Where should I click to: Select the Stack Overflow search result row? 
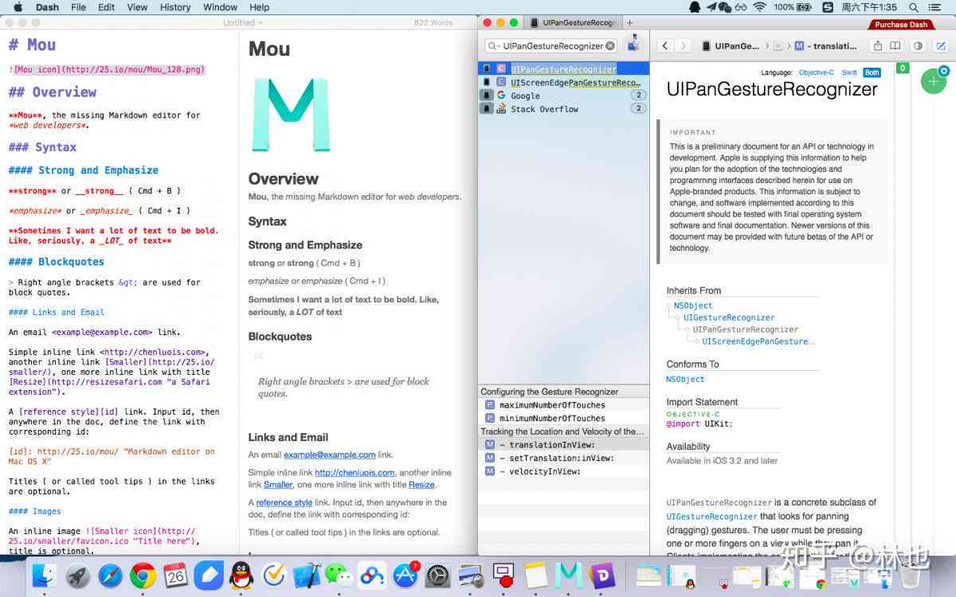564,109
